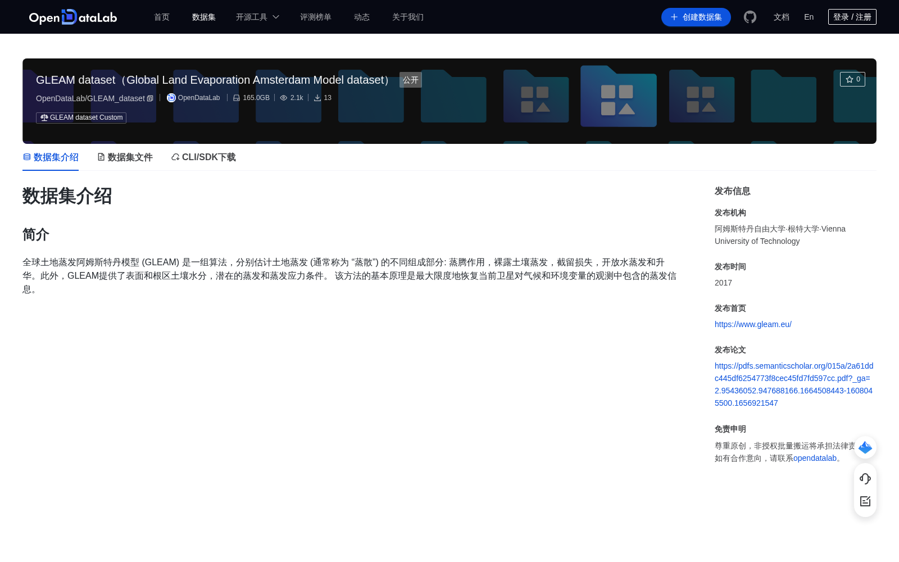Click the 165.0GB storage size icon
Screen dimensions: 899x562
pyautogui.click(x=237, y=98)
